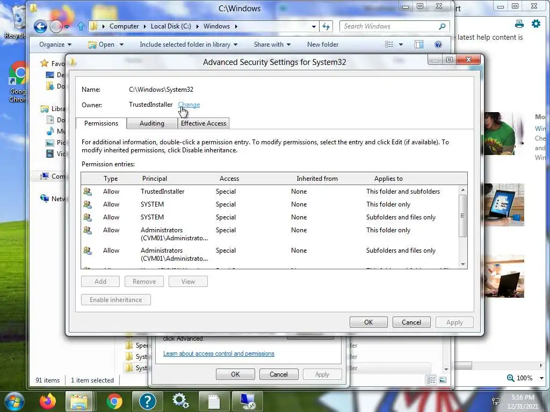The height and width of the screenshot is (412, 550).
Task: Click the settings gear in help window
Action: (x=536, y=24)
